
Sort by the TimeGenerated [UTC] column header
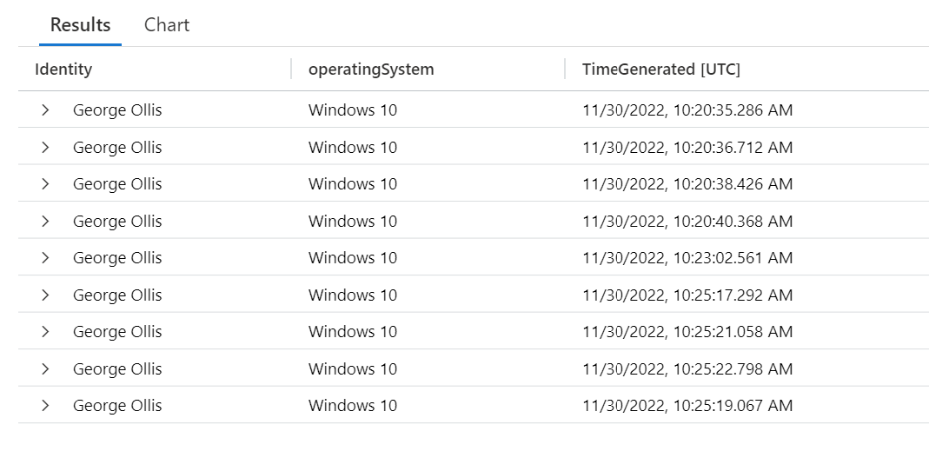pos(661,70)
